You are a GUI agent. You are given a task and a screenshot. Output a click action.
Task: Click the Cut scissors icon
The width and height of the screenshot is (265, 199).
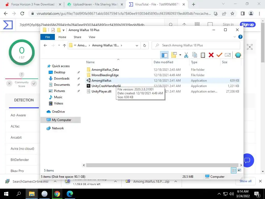tap(186, 55)
